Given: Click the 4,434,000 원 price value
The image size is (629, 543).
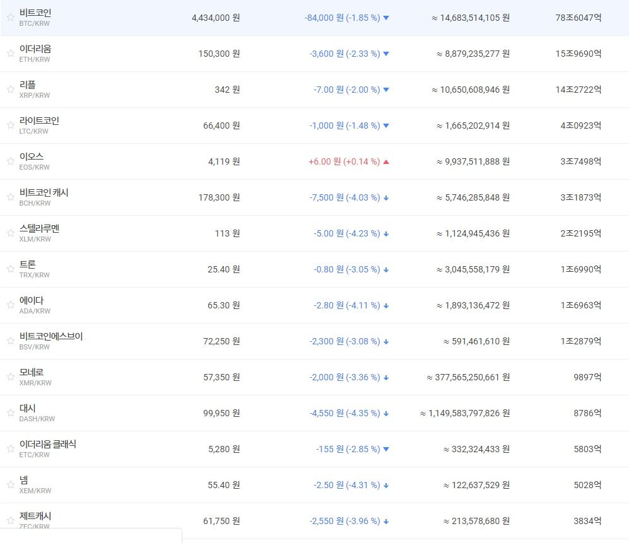Looking at the screenshot, I should pyautogui.click(x=215, y=18).
